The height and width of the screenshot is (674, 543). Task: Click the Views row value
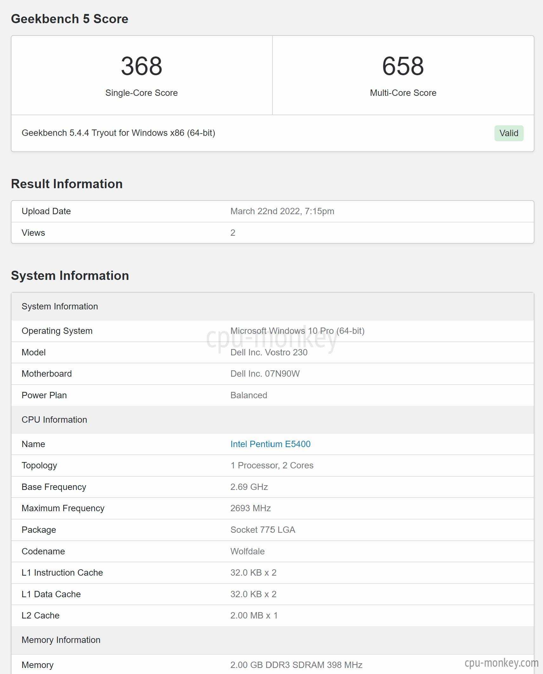tap(233, 233)
